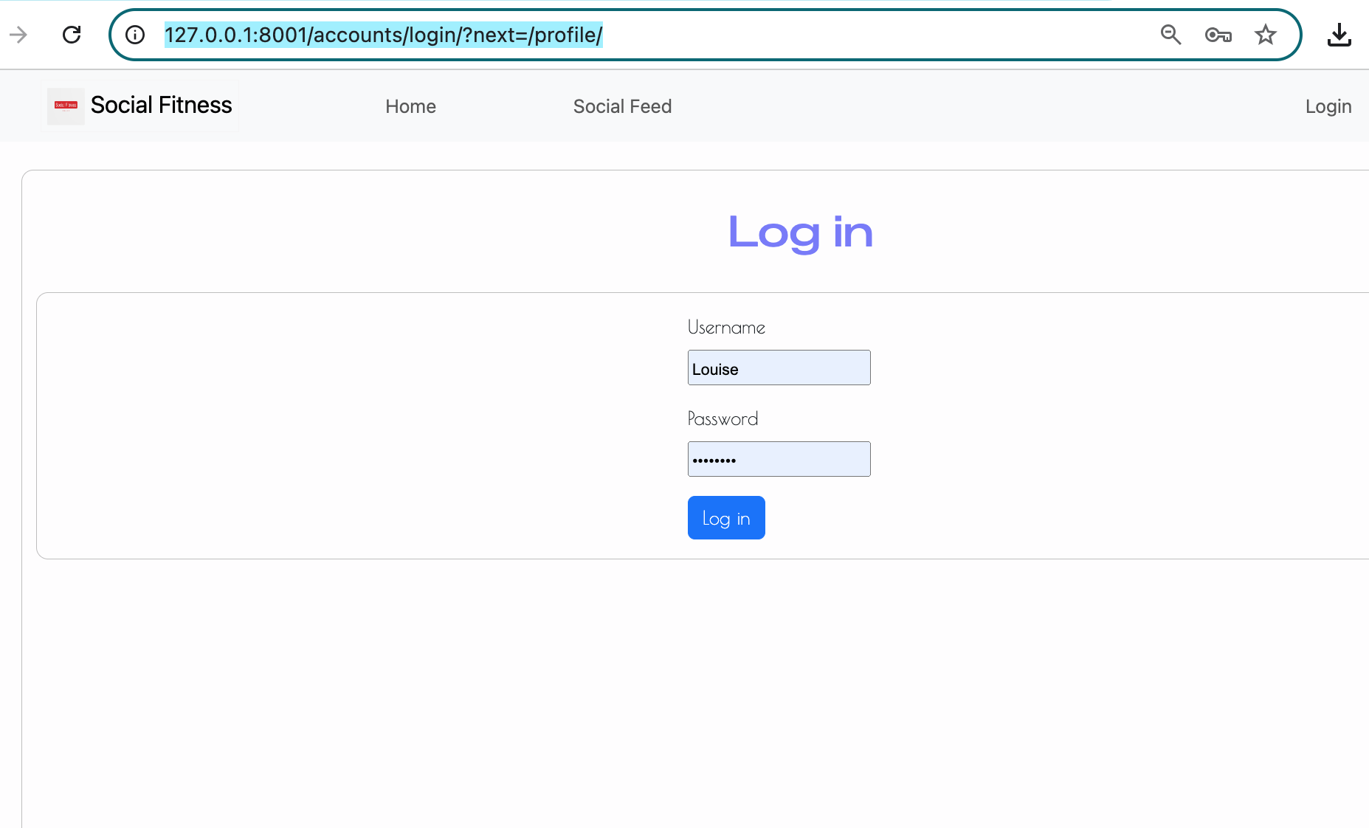This screenshot has width=1369, height=828.
Task: Open the Home navigation item
Action: coord(410,106)
